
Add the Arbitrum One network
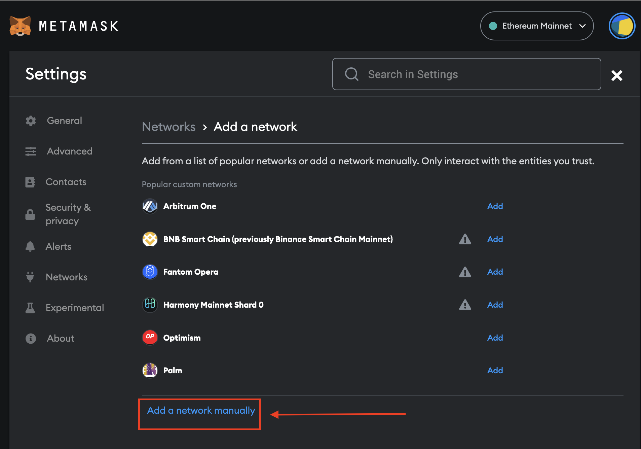pyautogui.click(x=495, y=206)
